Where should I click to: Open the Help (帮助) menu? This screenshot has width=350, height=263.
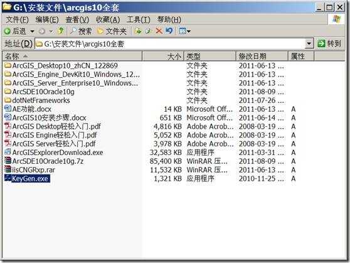pos(169,19)
